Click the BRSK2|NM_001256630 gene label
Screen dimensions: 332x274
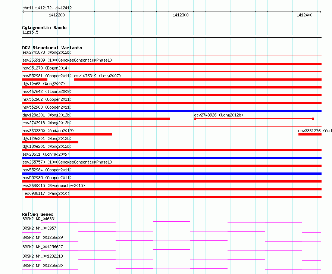coord(43,265)
